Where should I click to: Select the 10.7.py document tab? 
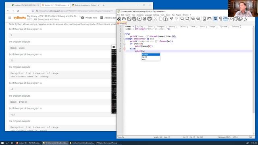click(x=122, y=23)
